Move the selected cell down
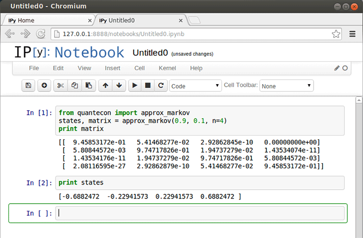 tap(119, 86)
